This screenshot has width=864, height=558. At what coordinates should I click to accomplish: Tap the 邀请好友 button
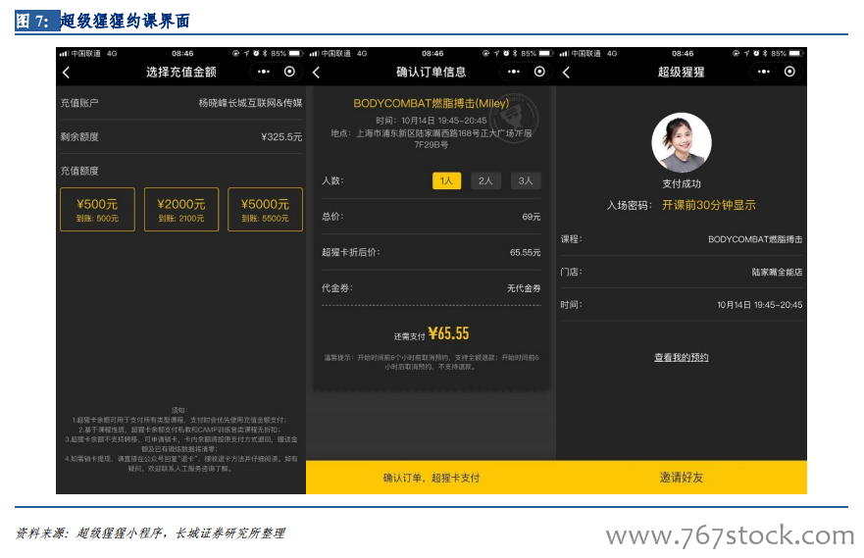pyautogui.click(x=682, y=478)
